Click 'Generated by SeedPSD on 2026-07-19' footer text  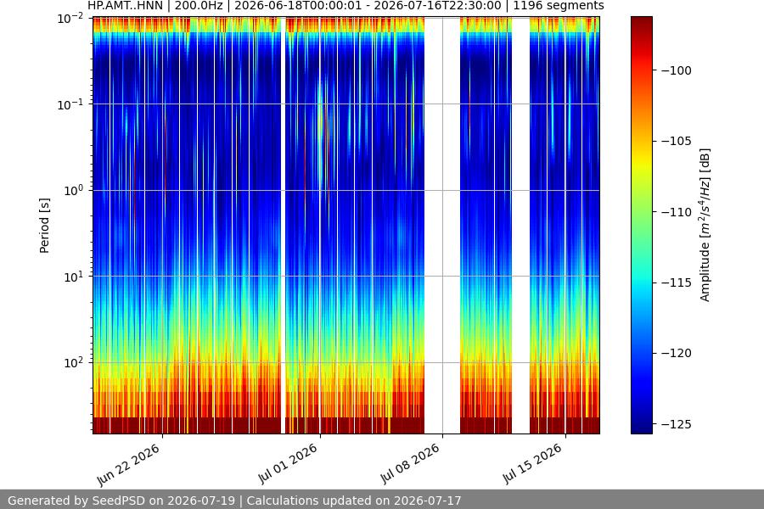(x=121, y=501)
